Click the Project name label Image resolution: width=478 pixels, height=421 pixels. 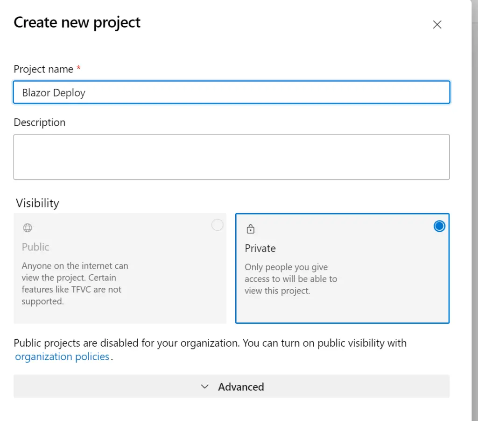(x=43, y=69)
